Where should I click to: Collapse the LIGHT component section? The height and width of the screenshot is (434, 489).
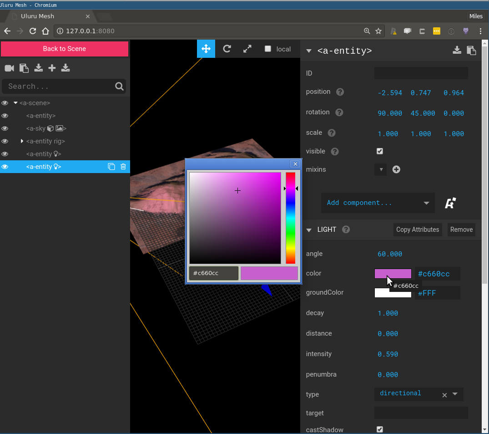309,230
